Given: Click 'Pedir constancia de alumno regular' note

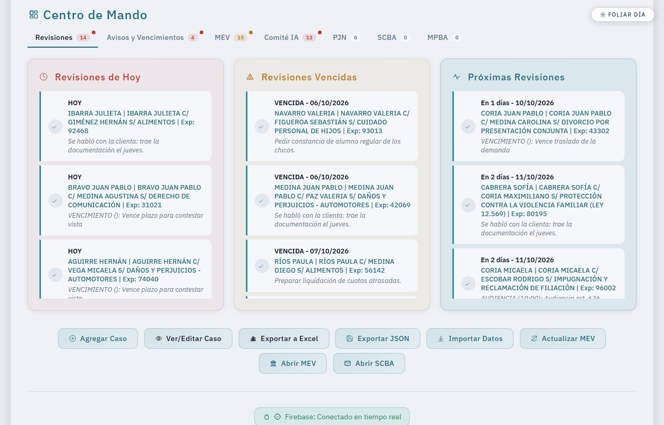Looking at the screenshot, I should (338, 146).
